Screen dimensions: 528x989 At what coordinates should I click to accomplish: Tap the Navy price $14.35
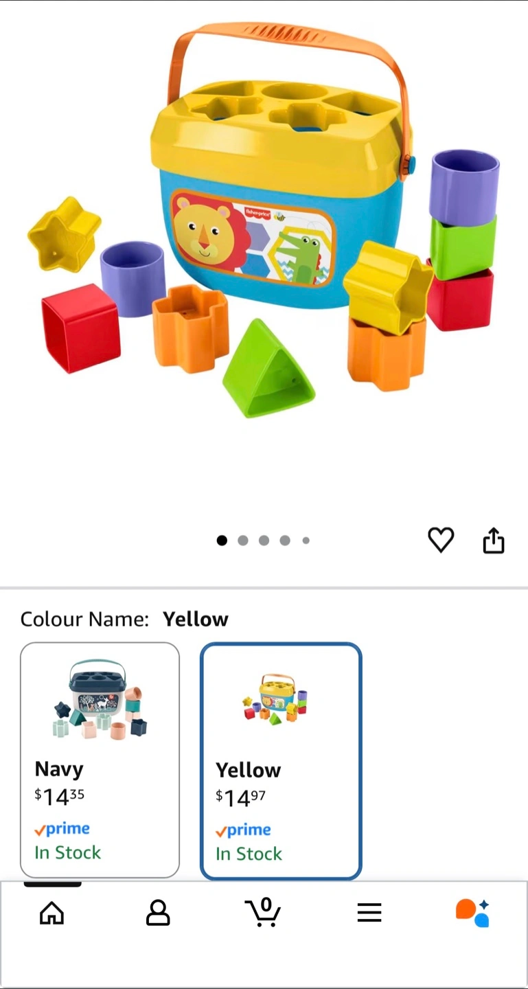tap(60, 797)
